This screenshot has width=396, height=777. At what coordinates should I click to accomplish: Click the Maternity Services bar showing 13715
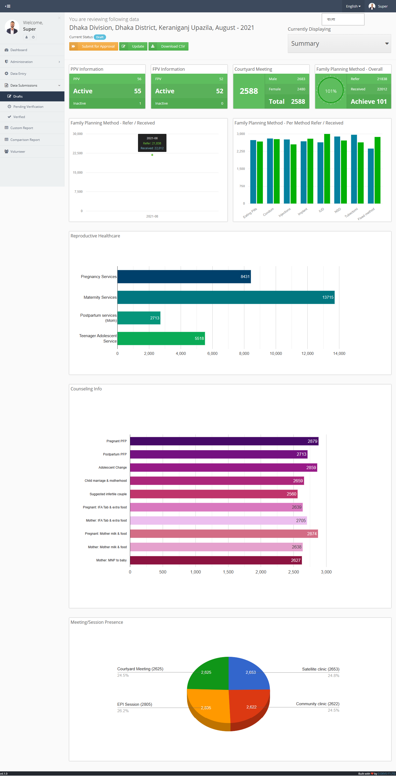(226, 297)
